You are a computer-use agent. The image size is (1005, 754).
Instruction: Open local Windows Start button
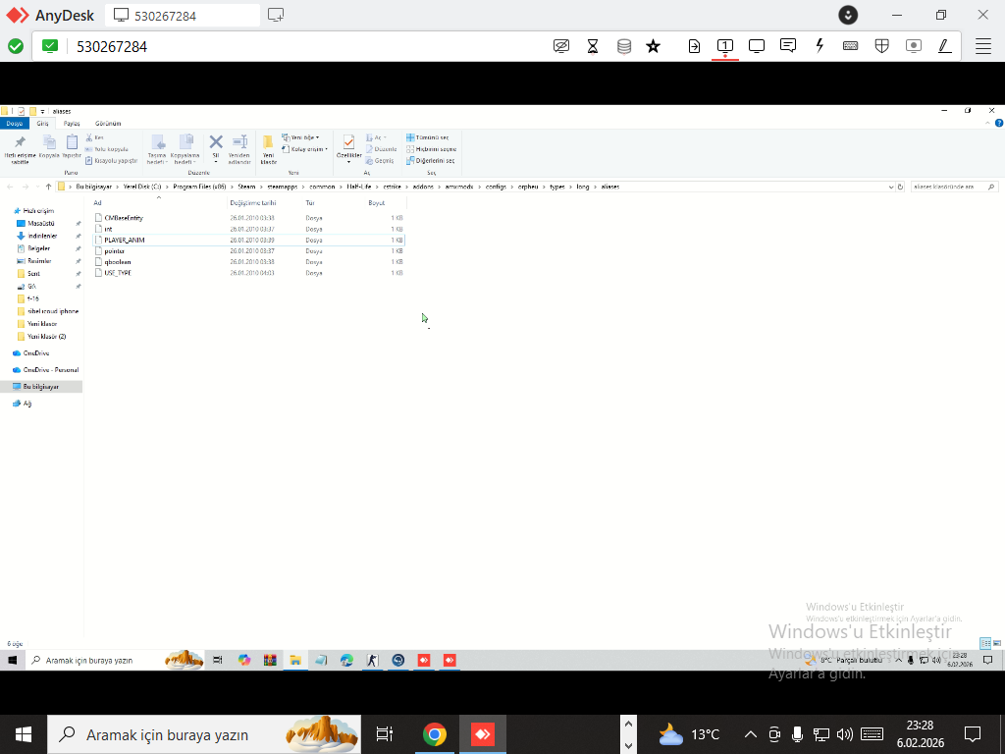[24, 734]
